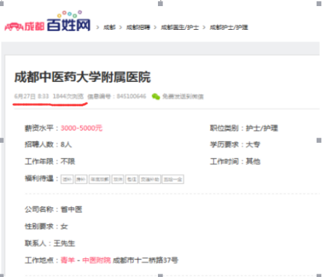Click the 包住 benefit tag
322x277 pixels.
click(132, 179)
